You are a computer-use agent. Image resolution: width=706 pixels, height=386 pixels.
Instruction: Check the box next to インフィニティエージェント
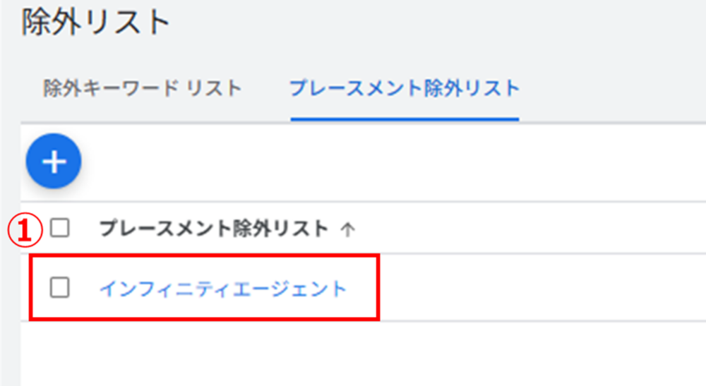click(x=60, y=287)
